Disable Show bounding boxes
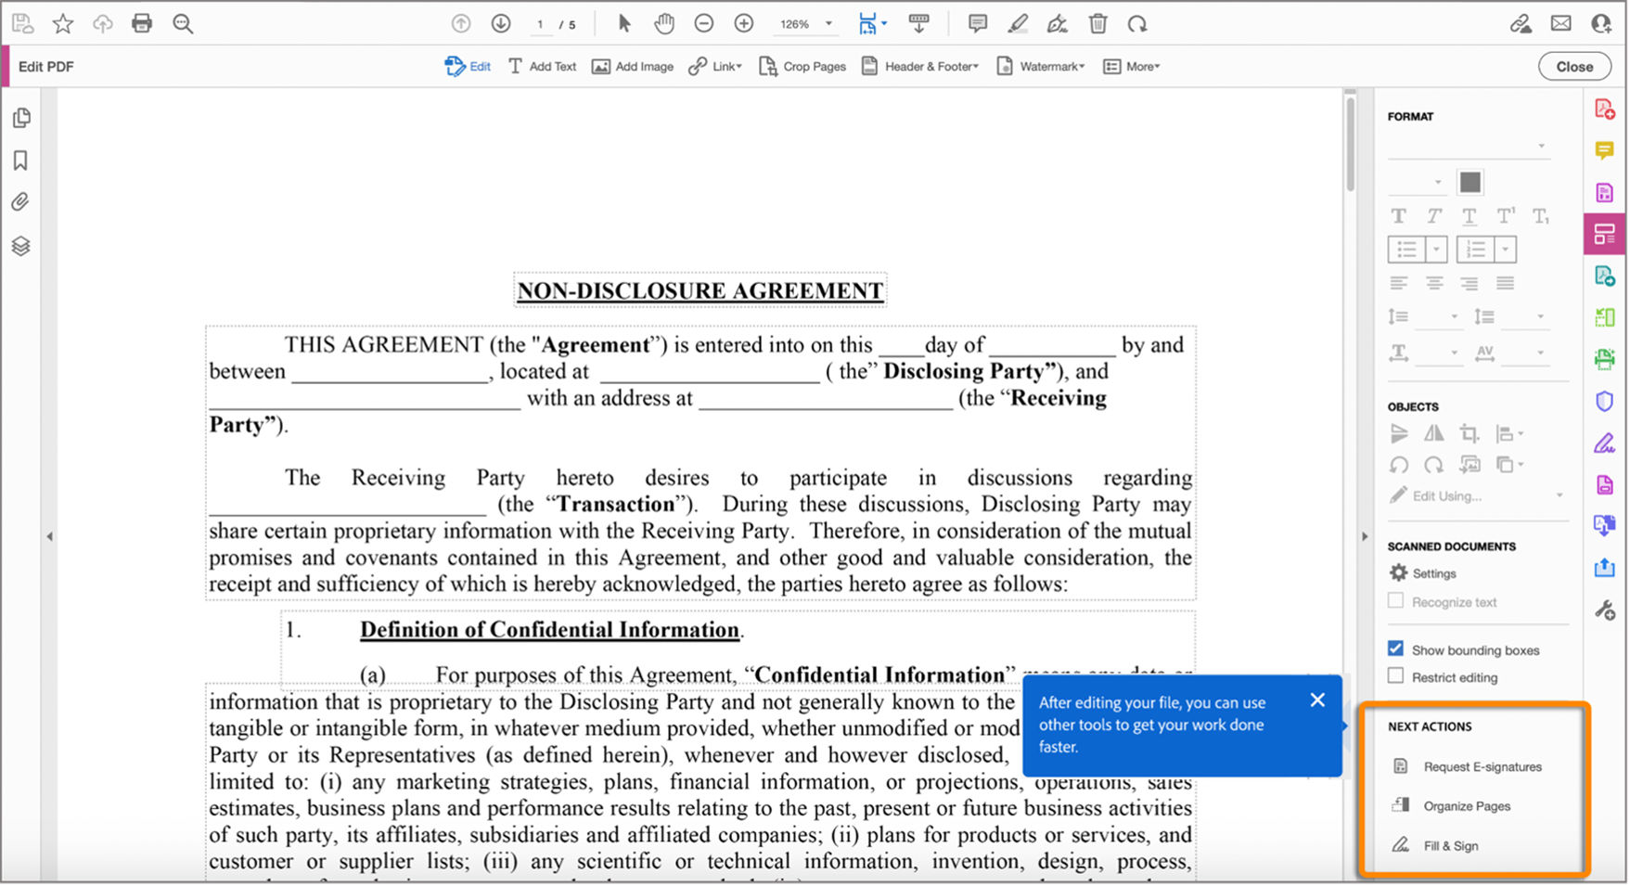 1396,648
